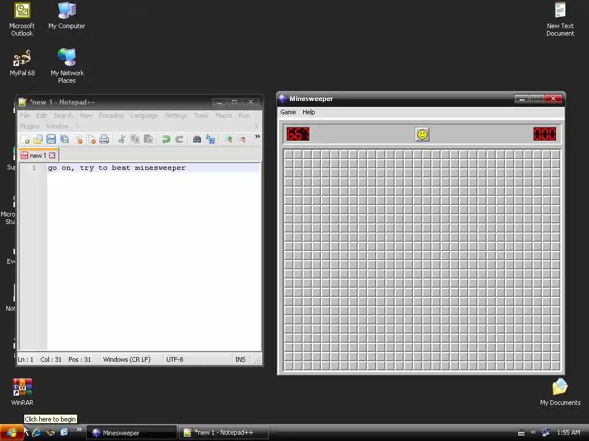The height and width of the screenshot is (441, 589).
Task: Click the Minesweeper title bar mine icon
Action: coord(283,99)
